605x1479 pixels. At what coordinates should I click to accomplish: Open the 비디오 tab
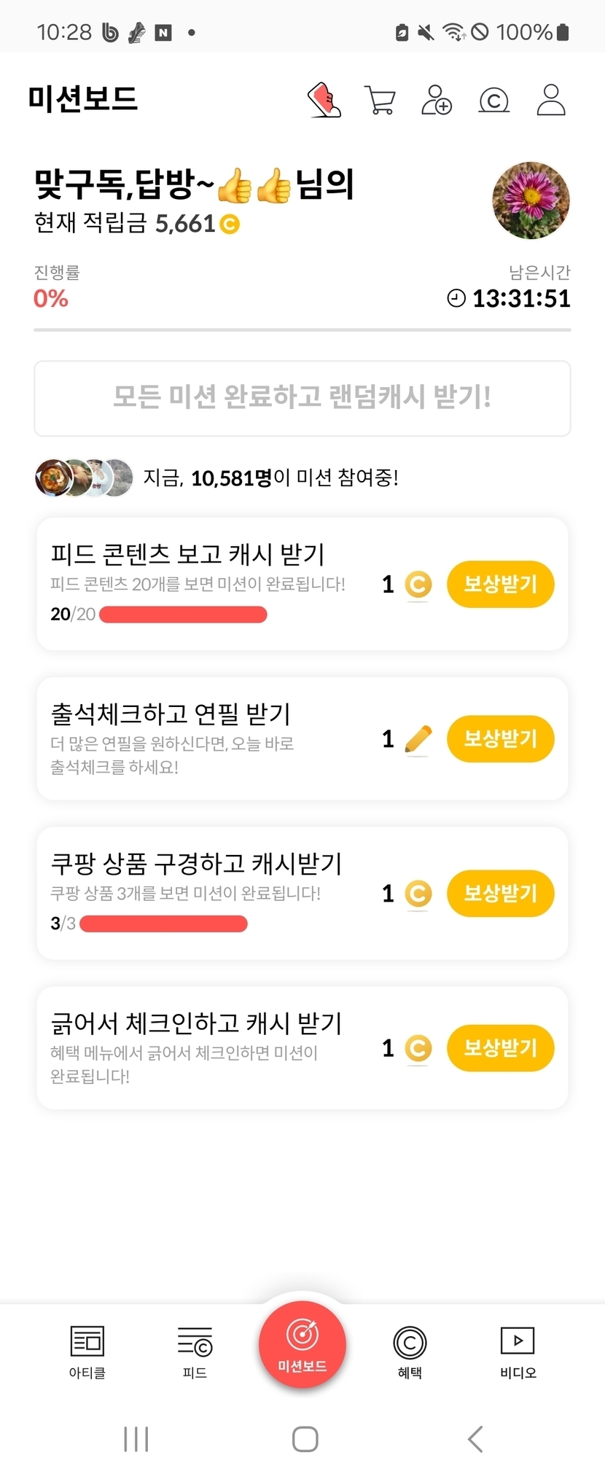pos(518,1351)
